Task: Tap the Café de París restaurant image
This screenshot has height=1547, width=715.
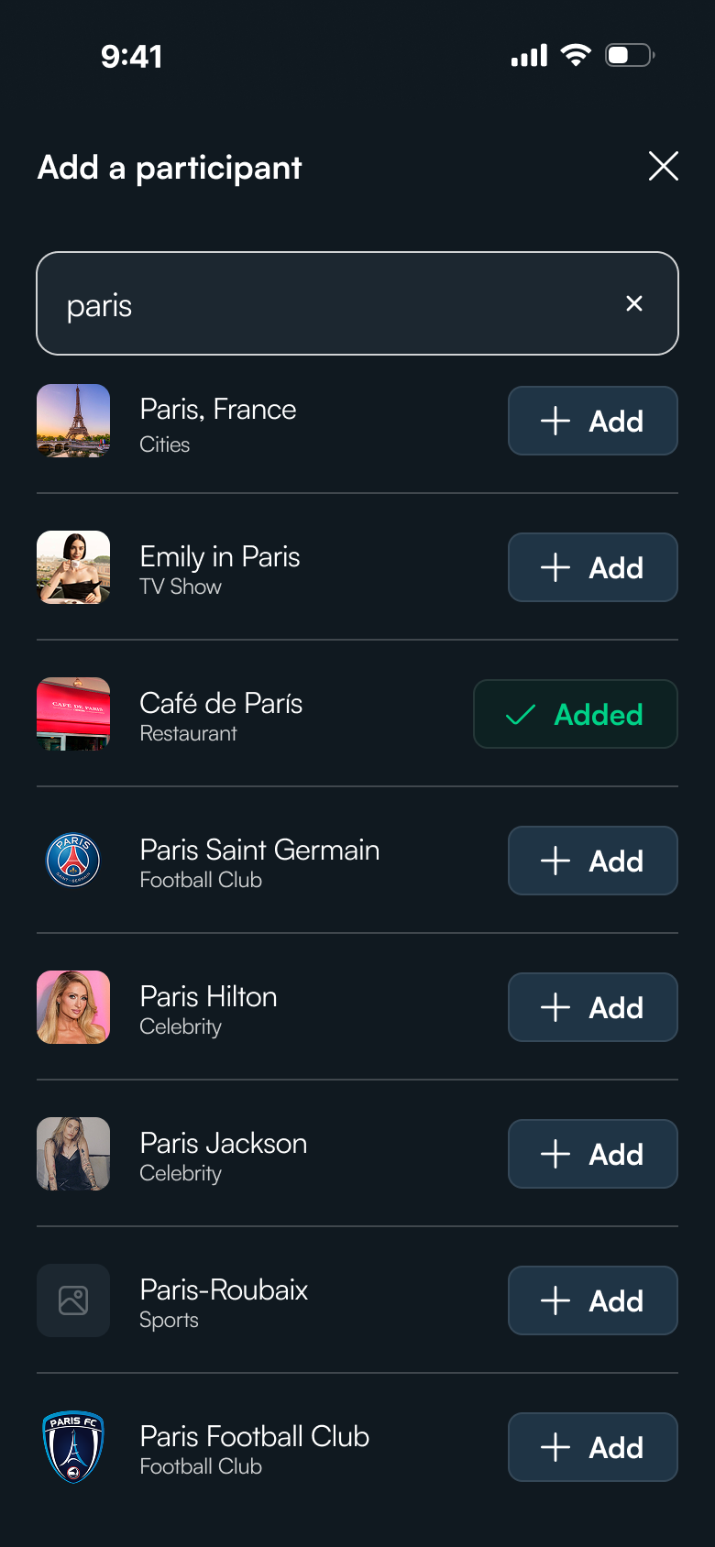Action: (x=73, y=714)
